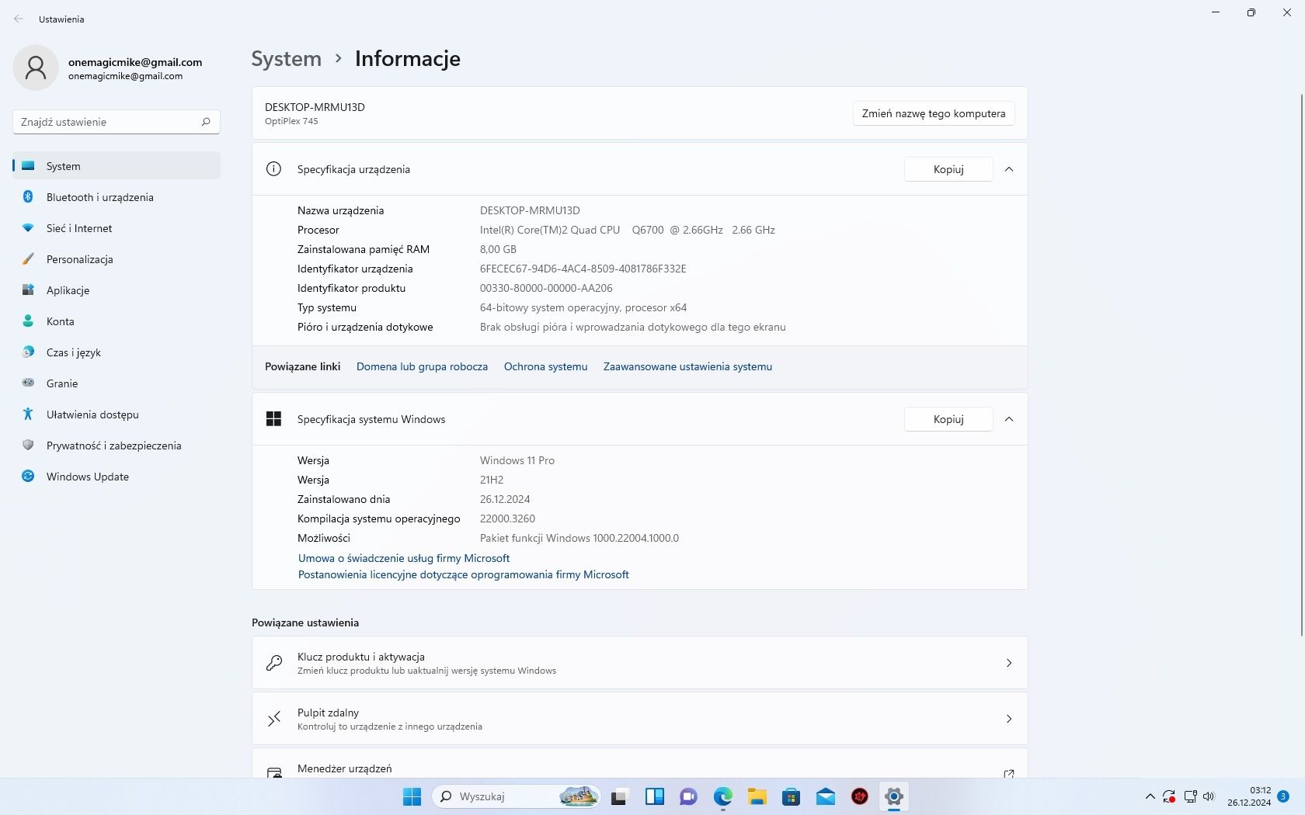
Task: Open Czas i język settings
Action: tap(117, 352)
